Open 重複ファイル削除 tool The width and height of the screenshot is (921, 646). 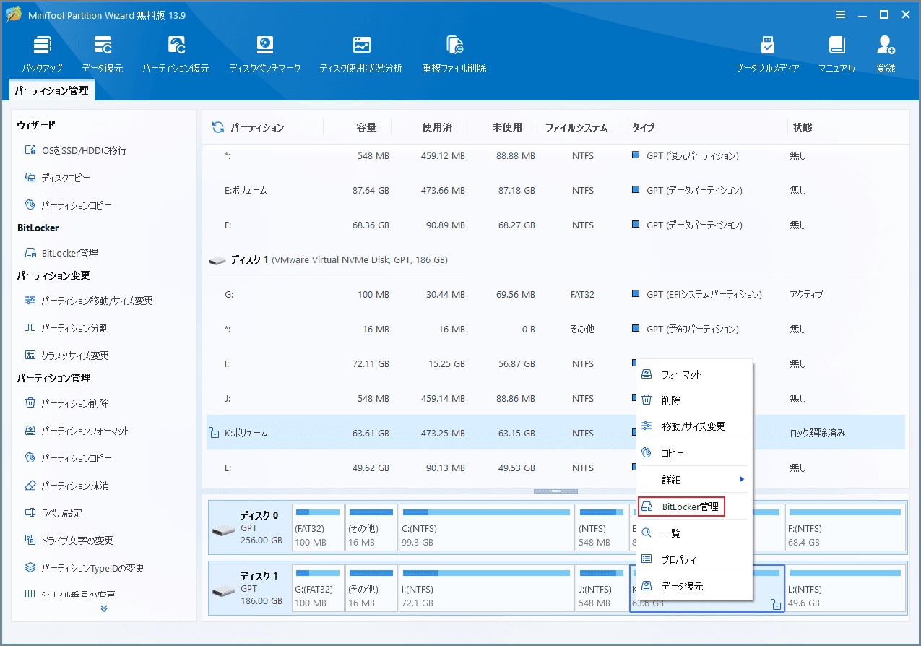[x=454, y=53]
